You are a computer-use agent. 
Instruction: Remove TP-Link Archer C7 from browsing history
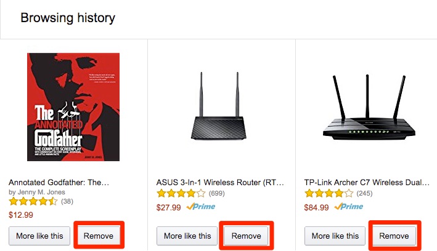(394, 236)
